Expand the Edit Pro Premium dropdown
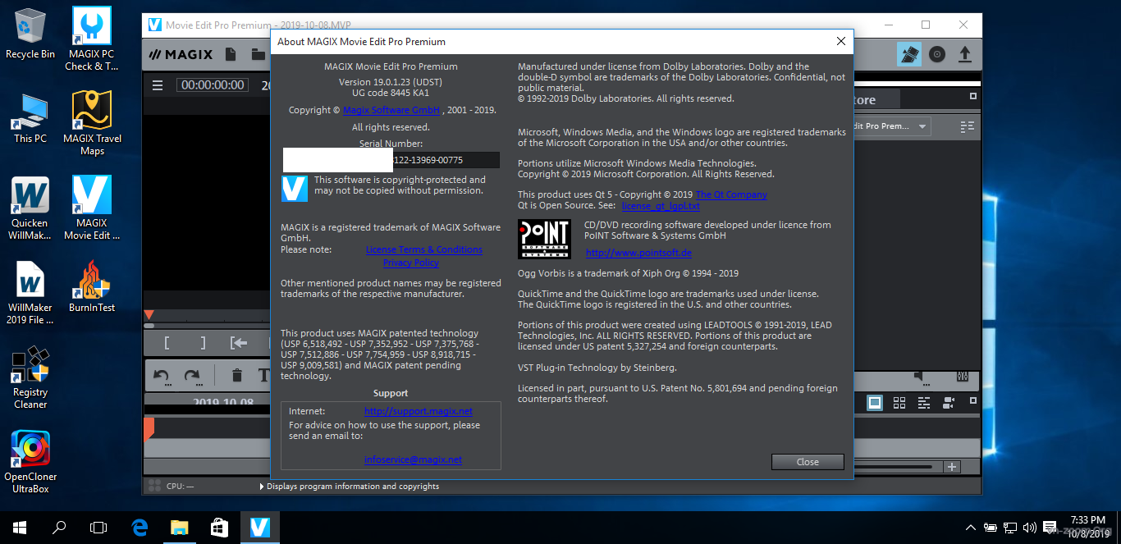The image size is (1121, 544). 923,126
